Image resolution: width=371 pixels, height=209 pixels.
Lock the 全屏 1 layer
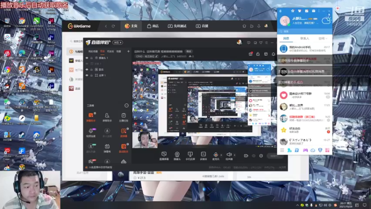(x=91, y=75)
